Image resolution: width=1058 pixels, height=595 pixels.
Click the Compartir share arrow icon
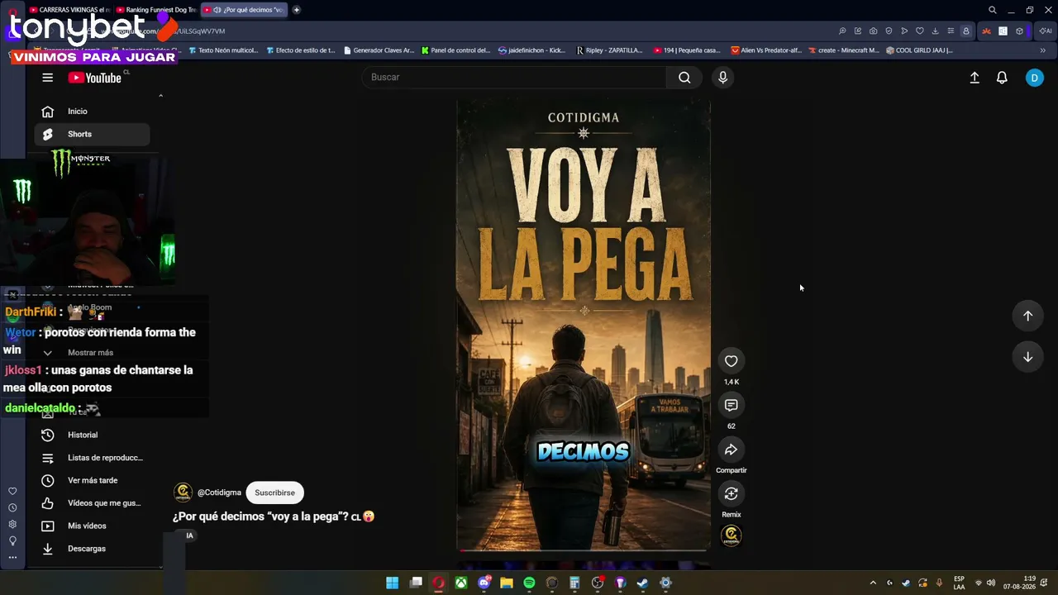click(x=731, y=450)
